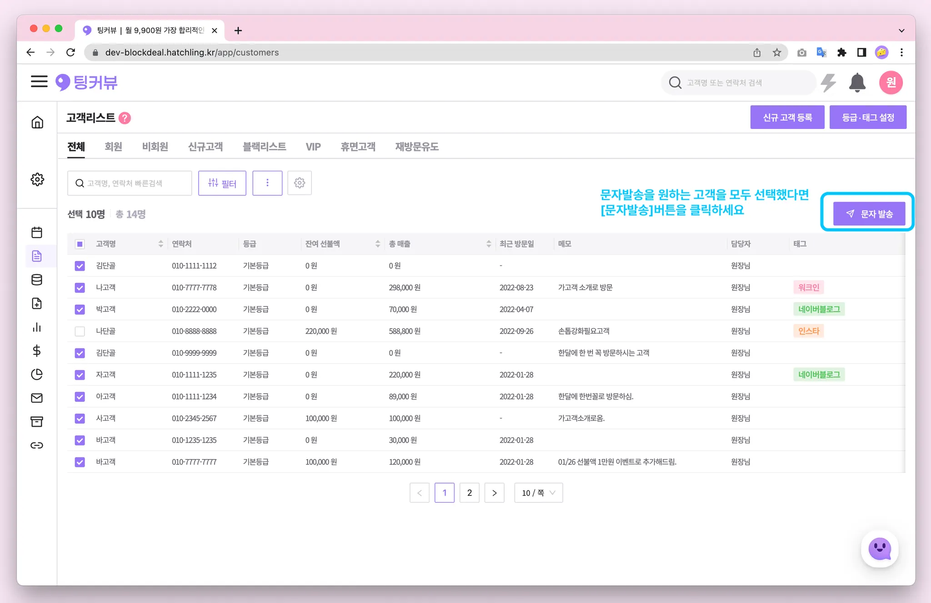
Task: Uncheck the 박고객 row checkbox
Action: click(80, 309)
